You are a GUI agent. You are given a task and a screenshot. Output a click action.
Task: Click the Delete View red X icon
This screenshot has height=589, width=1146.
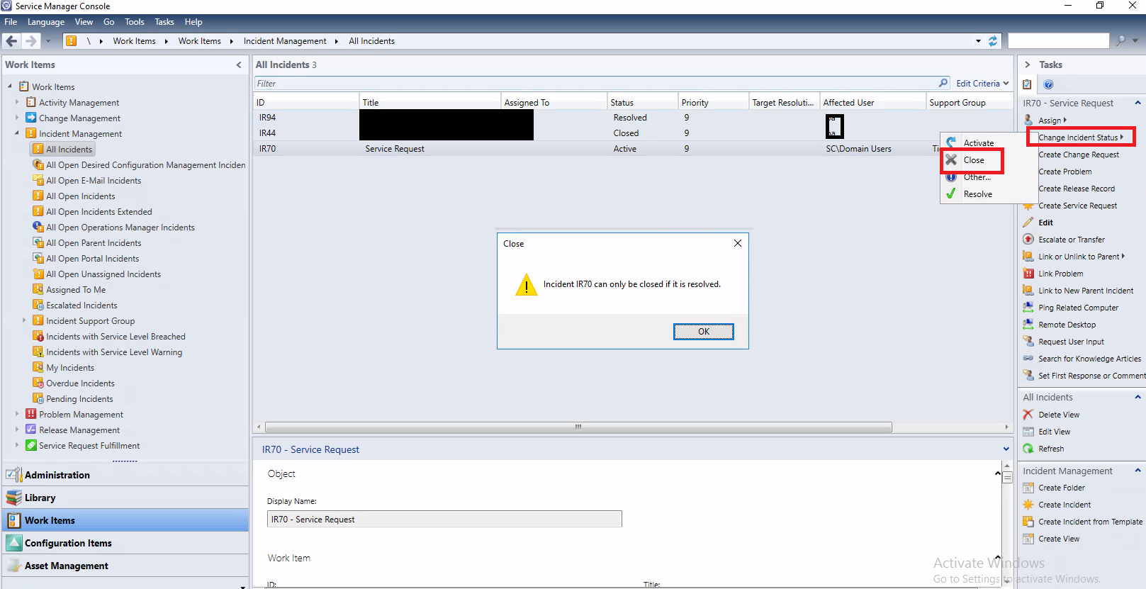tap(1028, 415)
